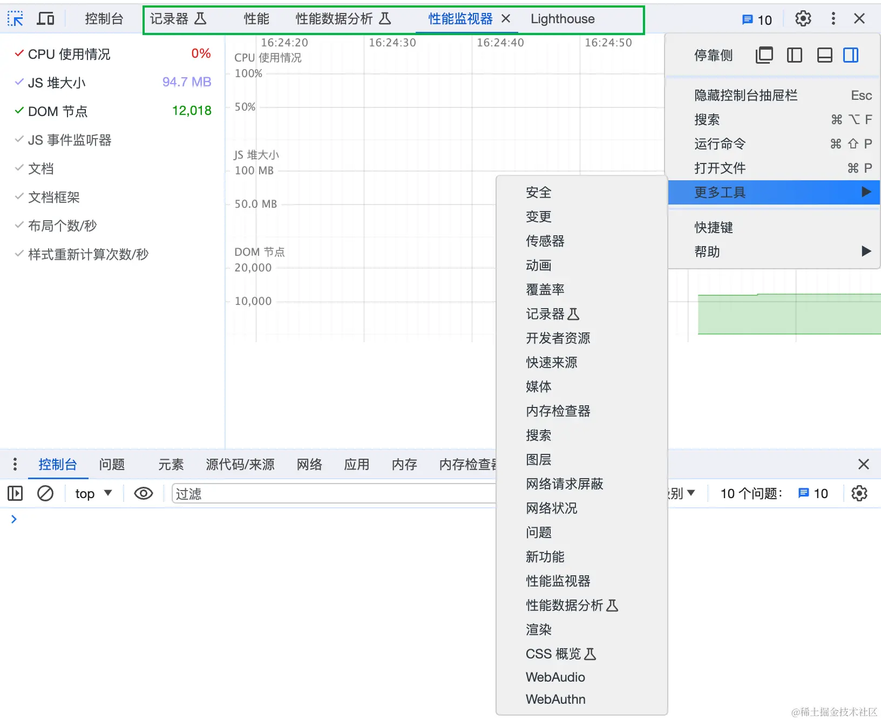Enable JS 事件监听器 metric
This screenshot has height=721, width=881.
point(19,139)
